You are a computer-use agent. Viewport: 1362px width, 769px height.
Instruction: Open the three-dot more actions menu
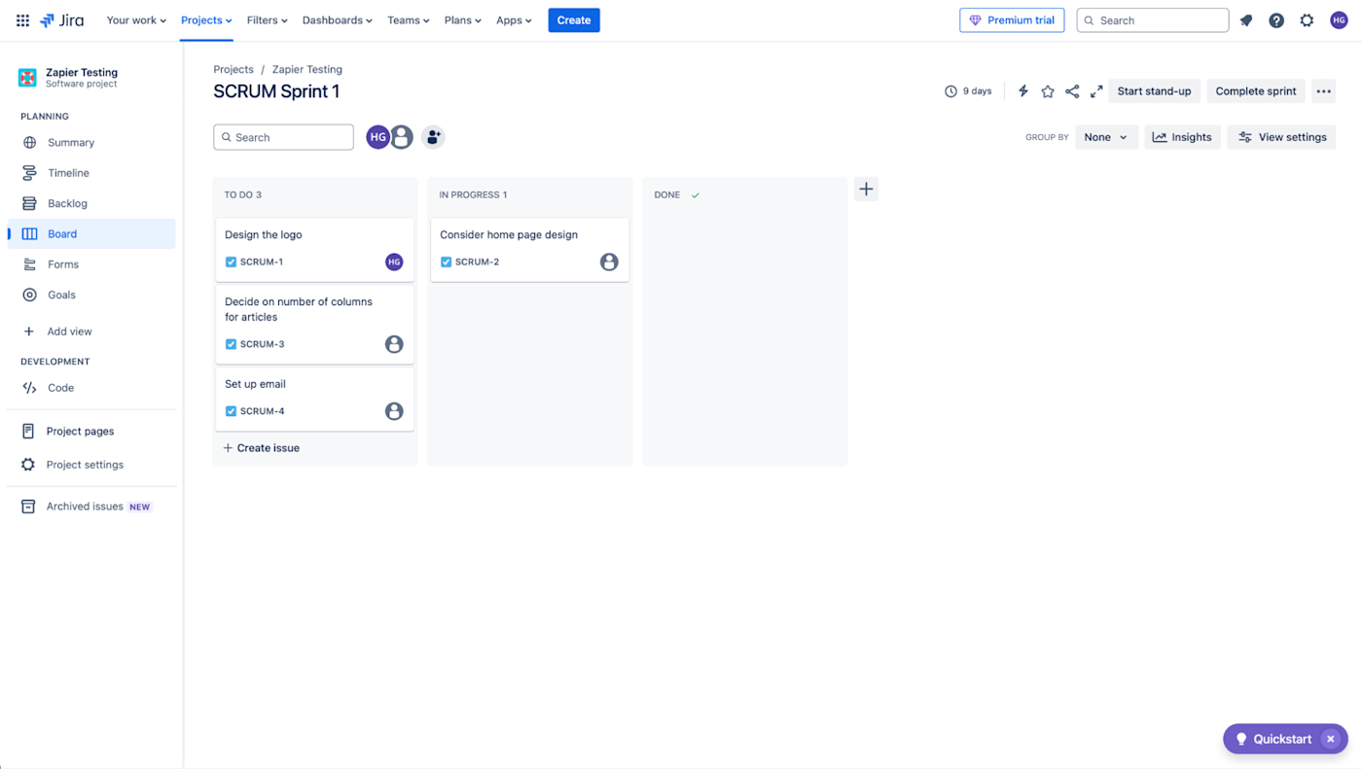1323,91
